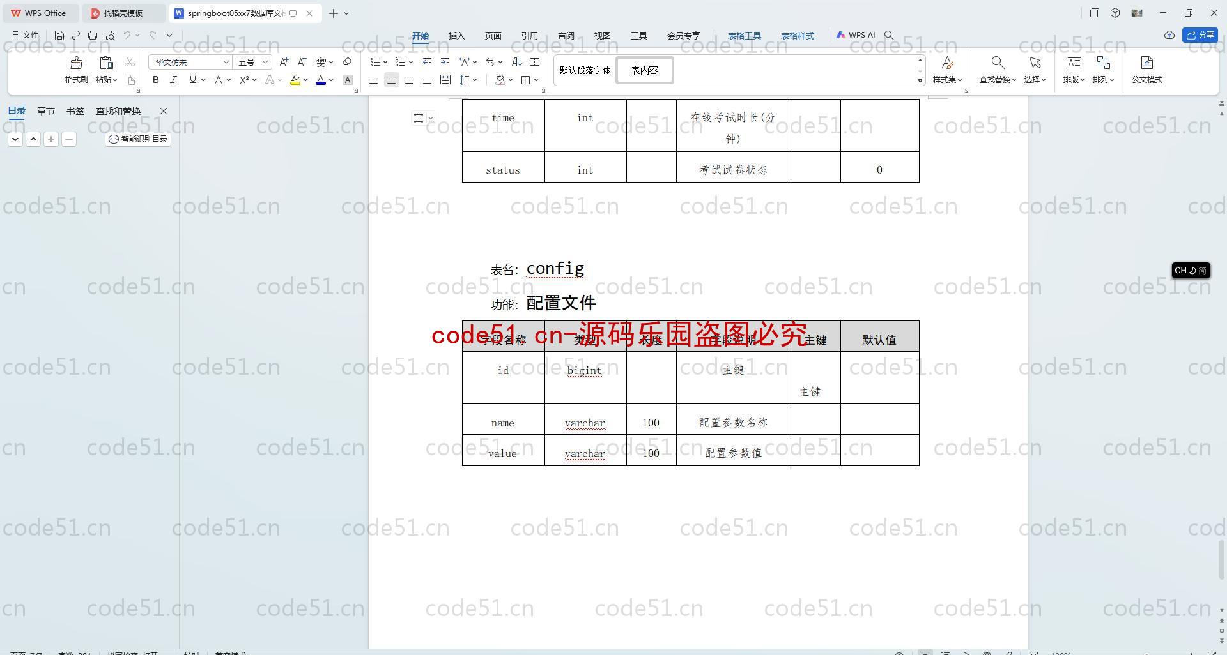The image size is (1227, 655).
Task: Toggle Underline formatting
Action: [x=192, y=80]
